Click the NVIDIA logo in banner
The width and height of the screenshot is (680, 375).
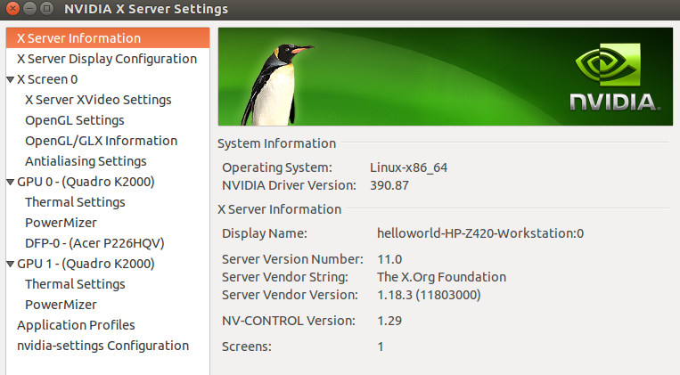(x=615, y=77)
